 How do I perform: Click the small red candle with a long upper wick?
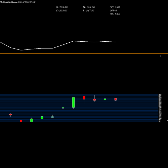(x=94, y=100)
